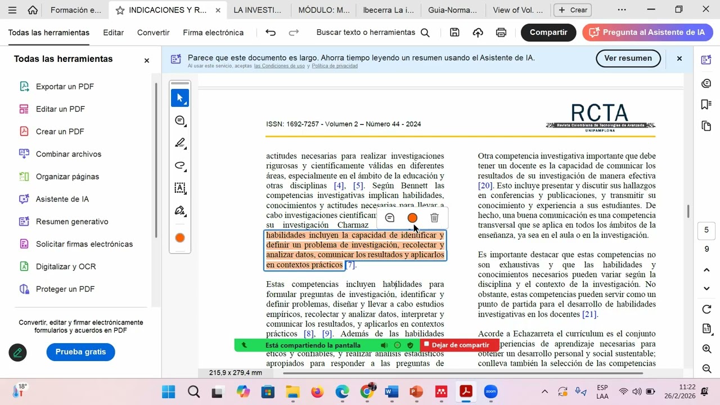This screenshot has width=720, height=405.
Task: Go to the previous page arrow
Action: point(707,271)
